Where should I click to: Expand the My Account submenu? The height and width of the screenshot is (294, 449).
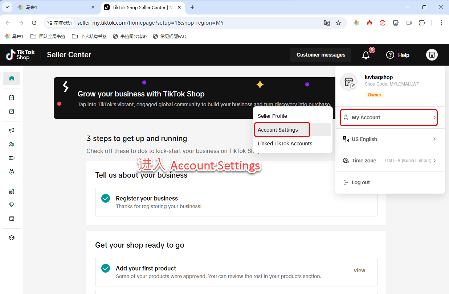click(389, 117)
